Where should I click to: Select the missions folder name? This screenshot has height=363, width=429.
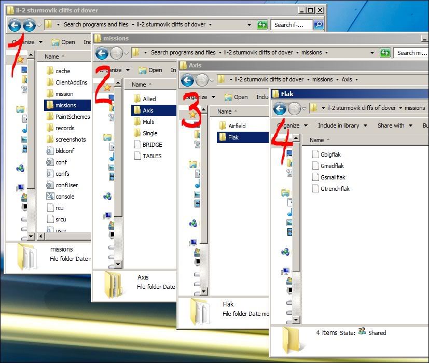[x=66, y=105]
